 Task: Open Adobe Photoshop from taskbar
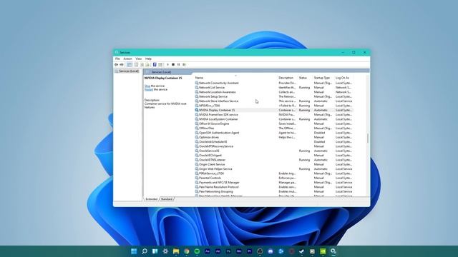click(228, 251)
